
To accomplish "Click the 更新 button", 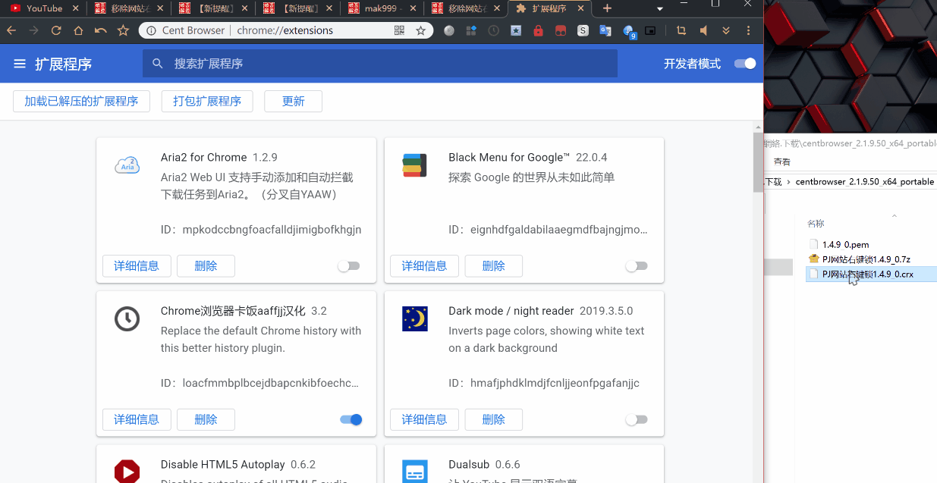I will (x=293, y=102).
